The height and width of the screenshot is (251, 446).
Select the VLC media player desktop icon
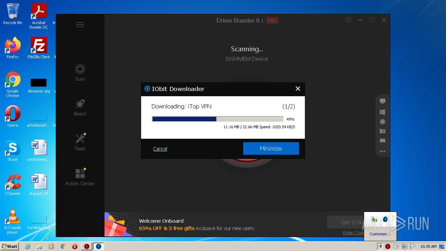click(x=13, y=221)
